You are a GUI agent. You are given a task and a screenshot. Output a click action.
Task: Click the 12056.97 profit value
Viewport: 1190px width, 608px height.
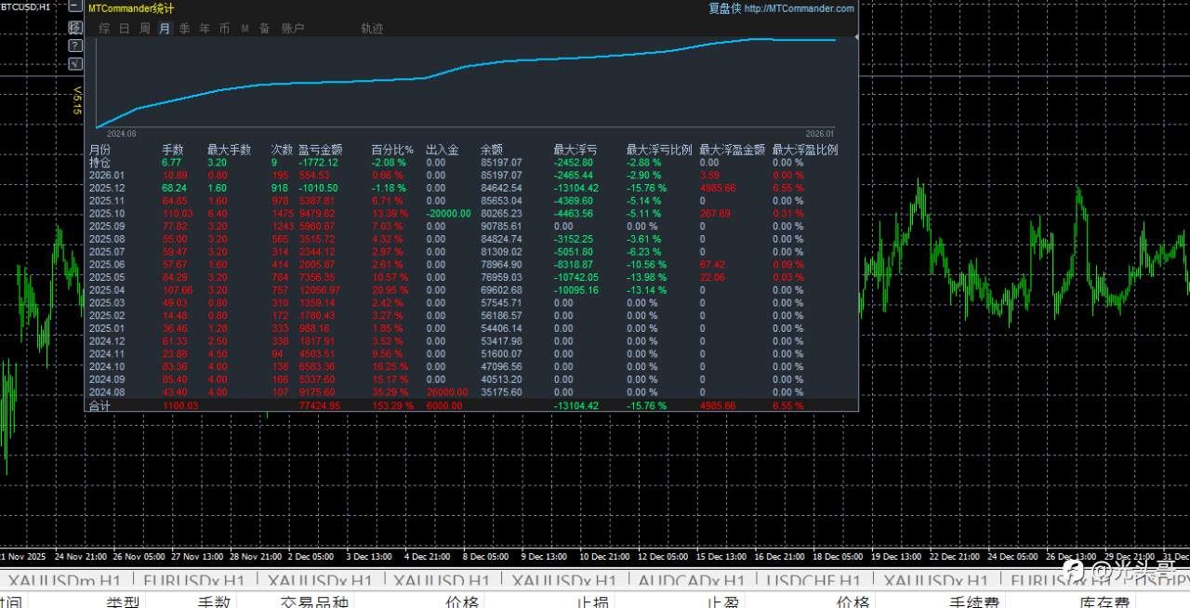pos(319,290)
